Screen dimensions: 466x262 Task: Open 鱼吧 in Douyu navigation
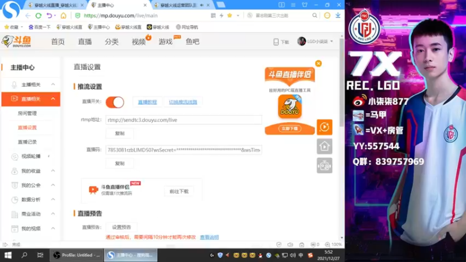pyautogui.click(x=192, y=41)
